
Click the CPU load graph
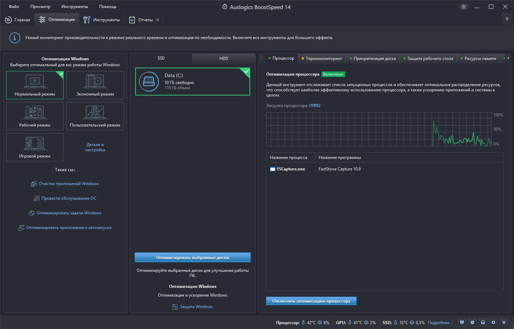tap(379, 129)
